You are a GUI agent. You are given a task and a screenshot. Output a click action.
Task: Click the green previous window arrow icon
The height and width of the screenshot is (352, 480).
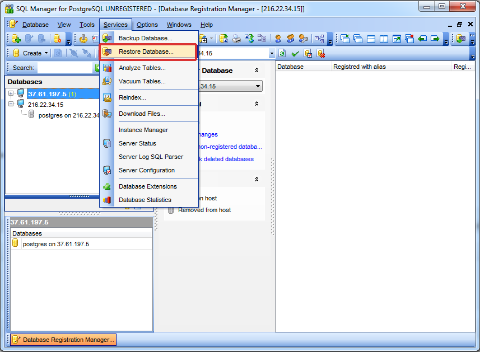click(422, 39)
